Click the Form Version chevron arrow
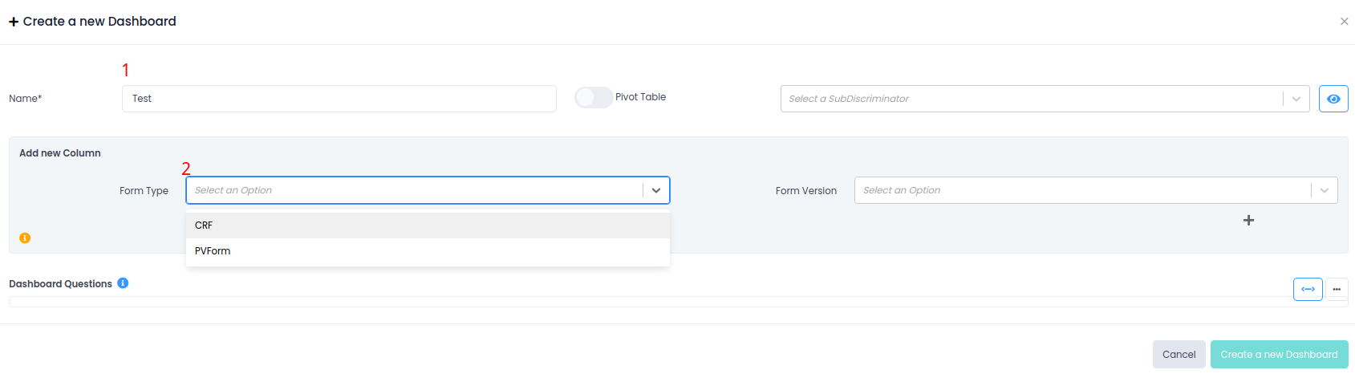Screen dimensions: 1355x382 pyautogui.click(x=1324, y=190)
